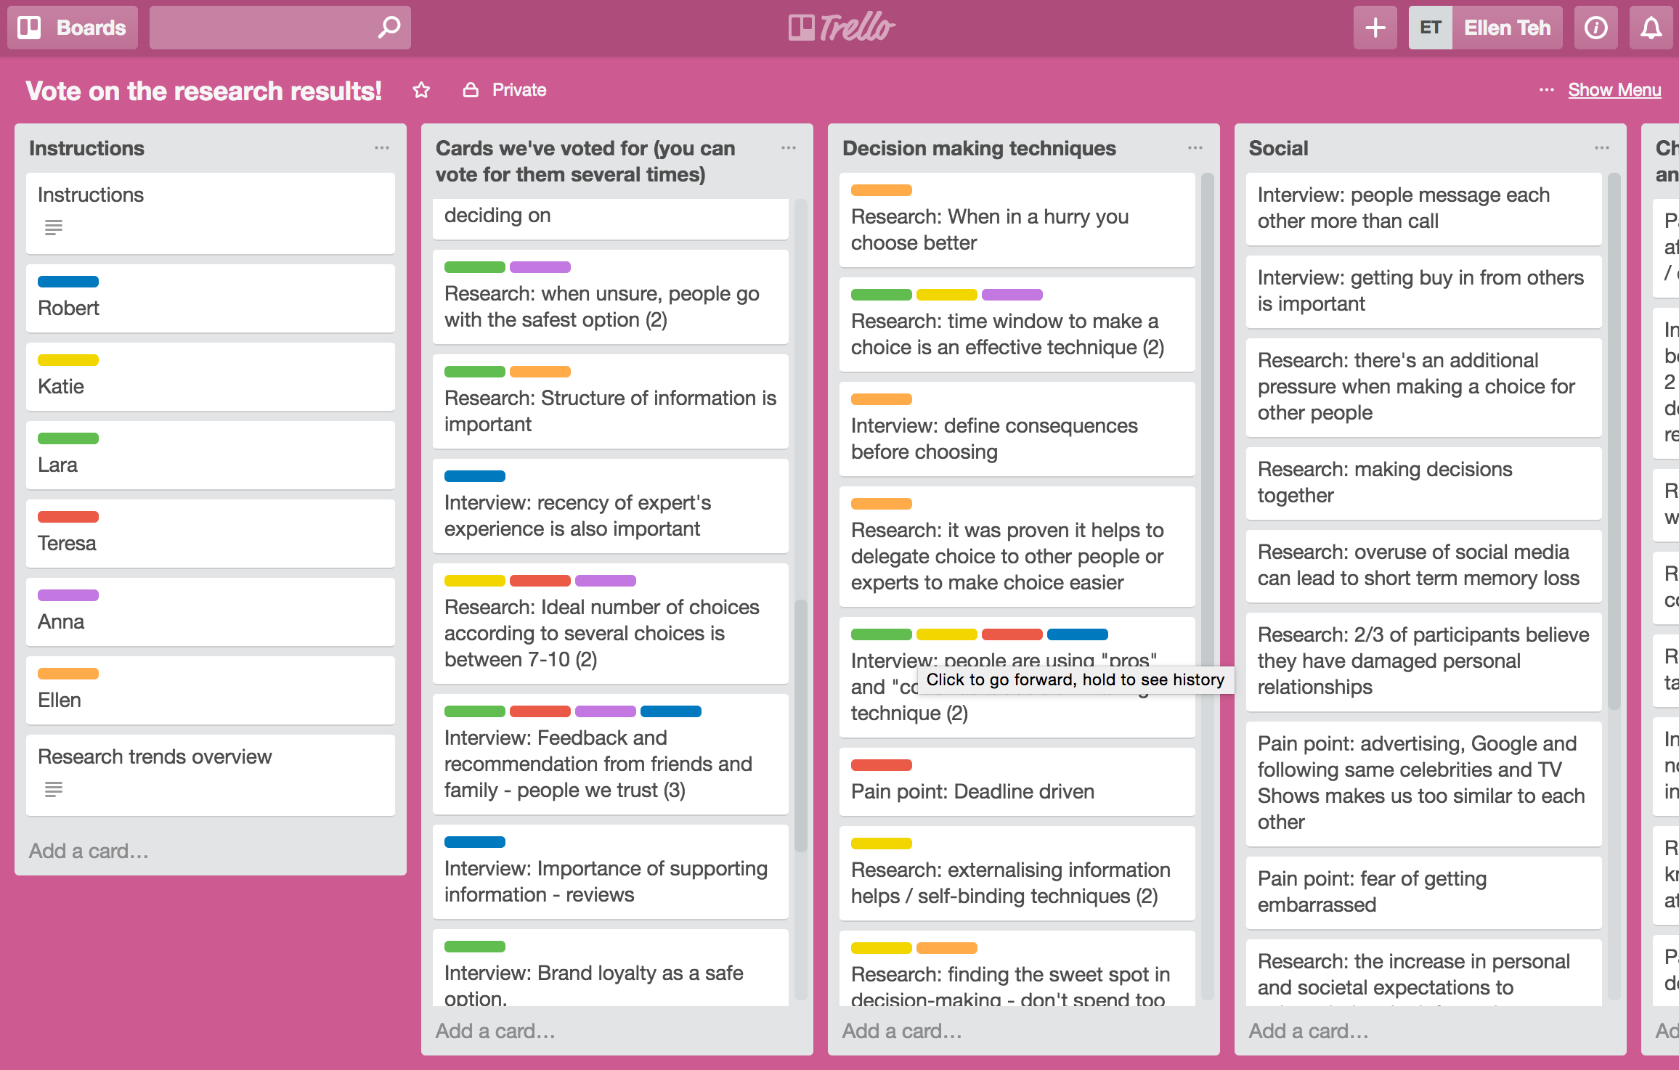
Task: Open 'Ideal number of choices' card
Action: pyautogui.click(x=611, y=624)
